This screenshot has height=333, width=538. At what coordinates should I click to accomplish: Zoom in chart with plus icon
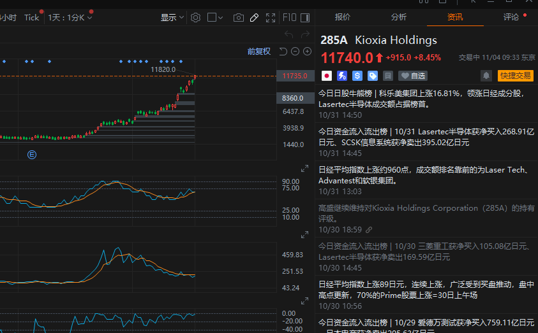pos(308,52)
